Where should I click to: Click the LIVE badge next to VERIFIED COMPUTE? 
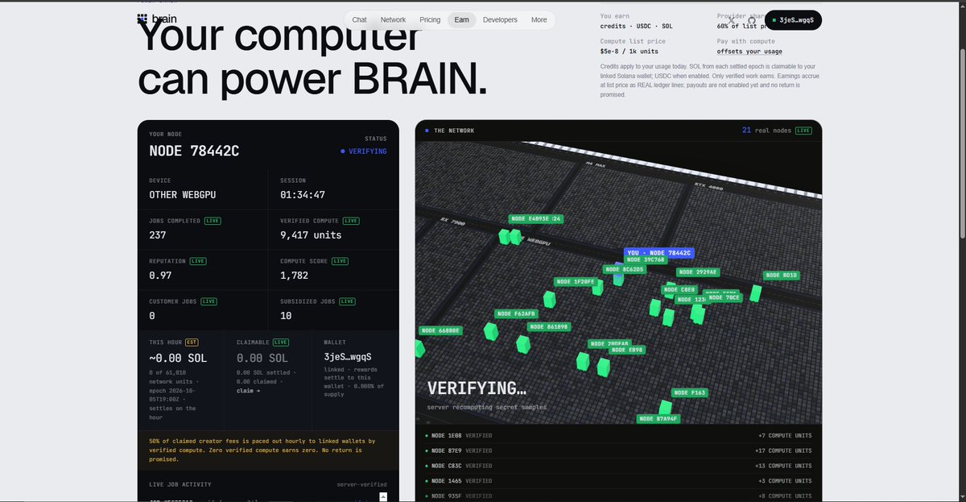click(351, 220)
